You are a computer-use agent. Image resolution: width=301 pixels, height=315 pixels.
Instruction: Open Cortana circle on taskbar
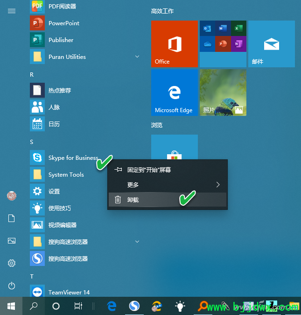click(56, 306)
